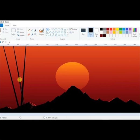Choose the Hexagon shape
This screenshot has width=140, height=140.
pos(56,32)
